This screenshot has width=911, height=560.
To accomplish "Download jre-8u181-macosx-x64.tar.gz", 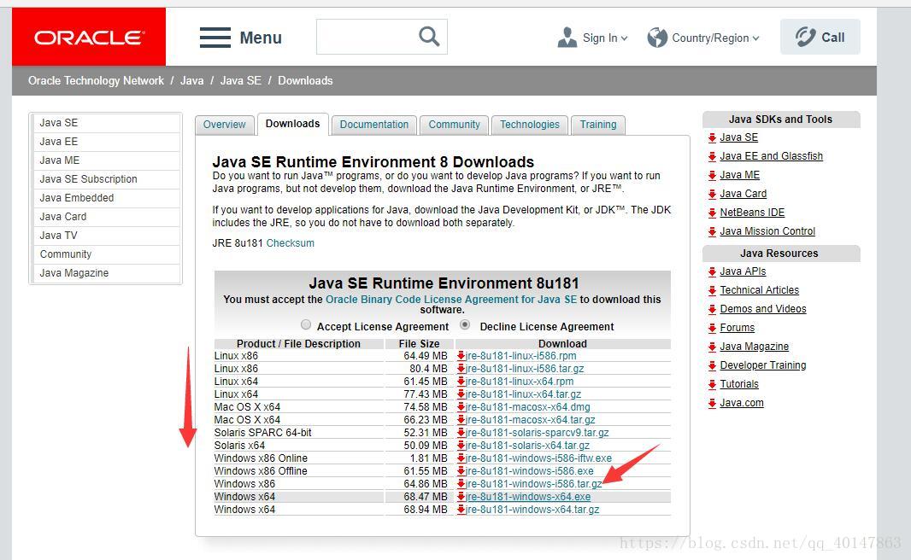I will click(x=531, y=419).
